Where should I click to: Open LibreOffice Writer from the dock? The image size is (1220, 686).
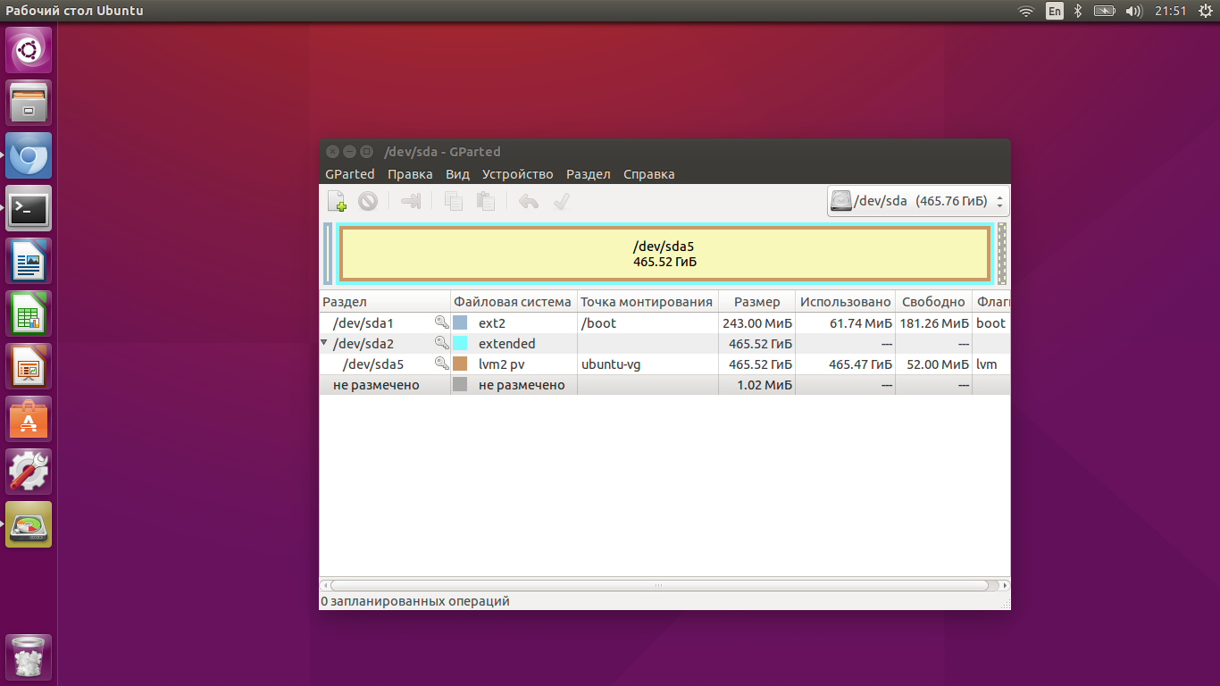[x=29, y=261]
